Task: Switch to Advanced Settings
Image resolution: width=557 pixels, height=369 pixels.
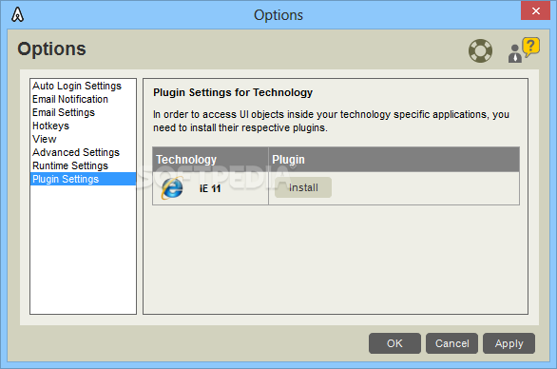Action: pyautogui.click(x=83, y=152)
